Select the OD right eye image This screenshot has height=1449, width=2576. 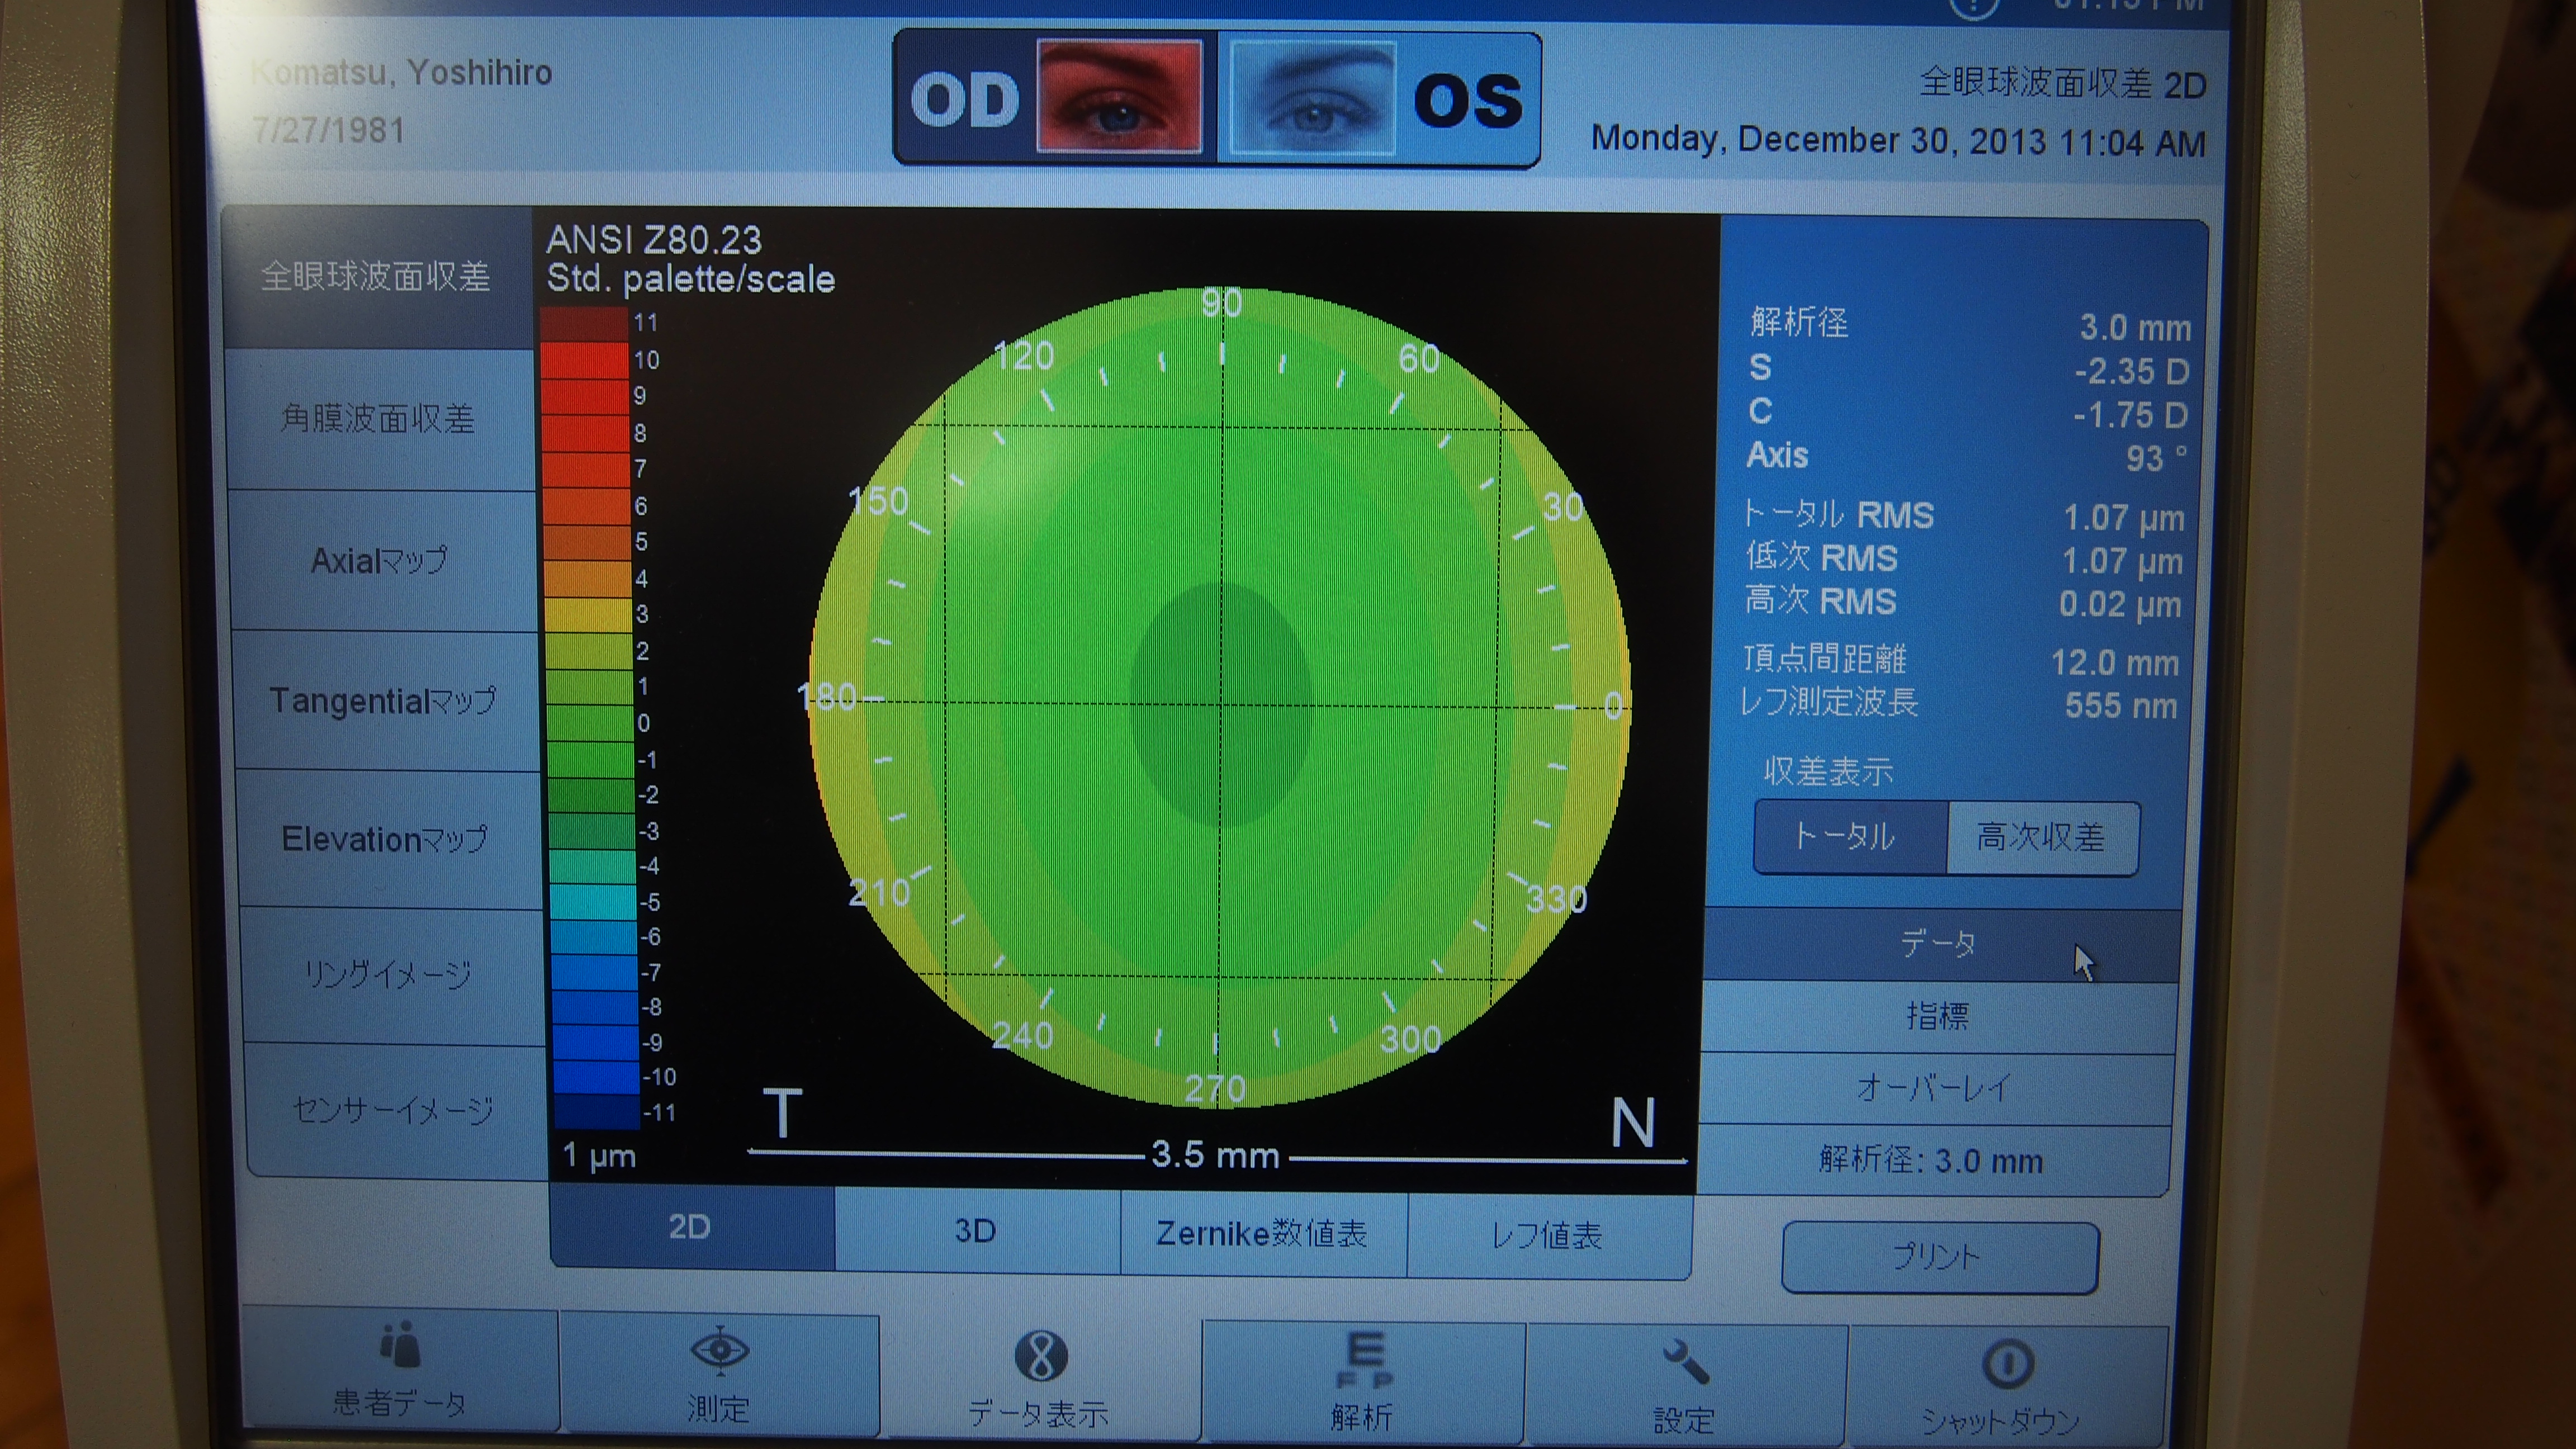(x=1119, y=97)
